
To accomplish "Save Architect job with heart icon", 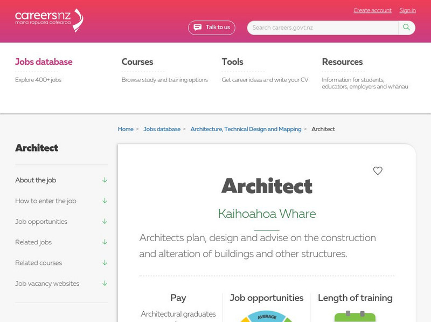I will [378, 171].
